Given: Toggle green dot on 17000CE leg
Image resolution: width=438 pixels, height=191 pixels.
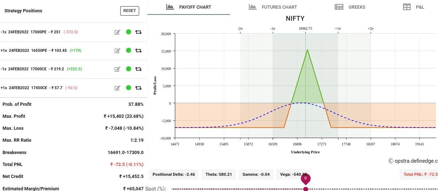Looking at the screenshot, I should 128,69.
